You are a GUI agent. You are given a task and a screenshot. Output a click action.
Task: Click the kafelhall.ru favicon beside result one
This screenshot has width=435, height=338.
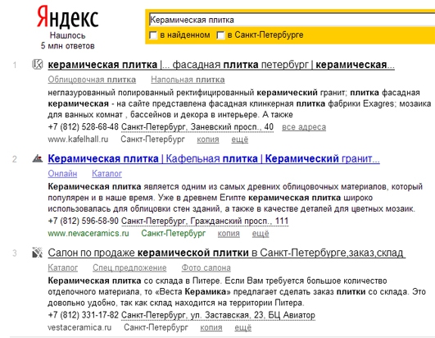tap(37, 65)
